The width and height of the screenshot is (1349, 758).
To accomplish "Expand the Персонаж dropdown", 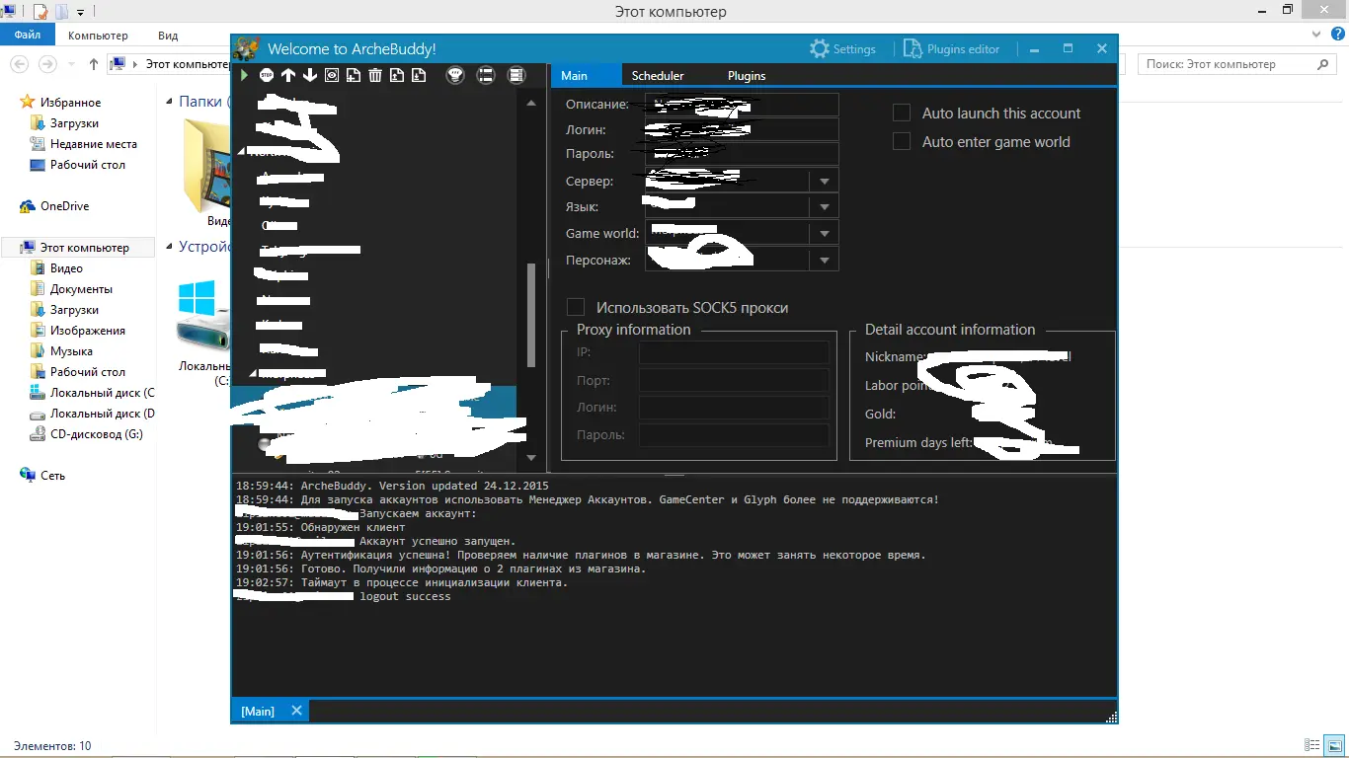I will click(x=824, y=261).
